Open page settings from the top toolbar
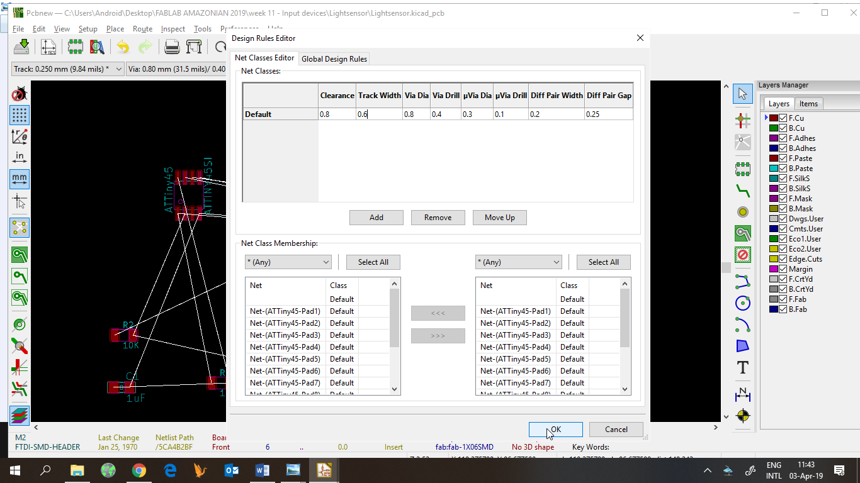Screen dimensions: 860x483 (x=48, y=47)
